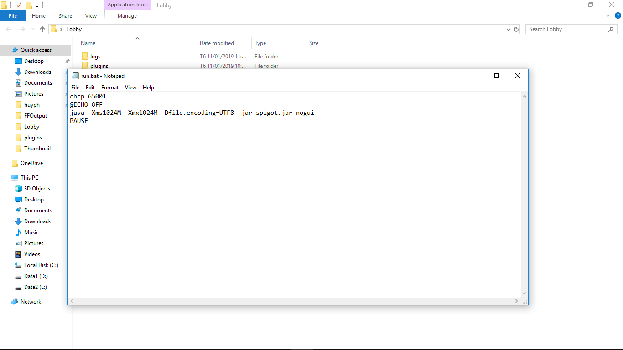Select the plugins folder in navigation pane
Viewport: 623px width, 350px height.
tap(33, 138)
